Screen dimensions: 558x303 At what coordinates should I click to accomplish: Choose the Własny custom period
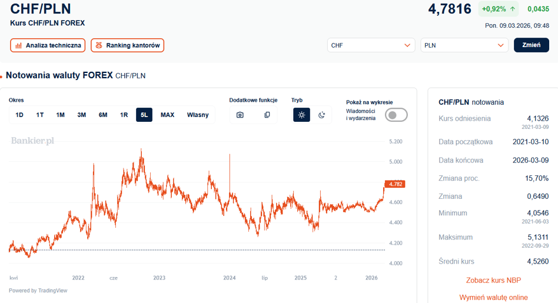(198, 115)
